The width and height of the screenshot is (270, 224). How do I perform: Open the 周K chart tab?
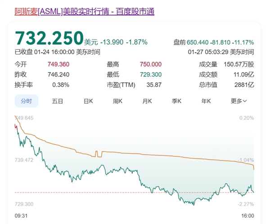117,101
